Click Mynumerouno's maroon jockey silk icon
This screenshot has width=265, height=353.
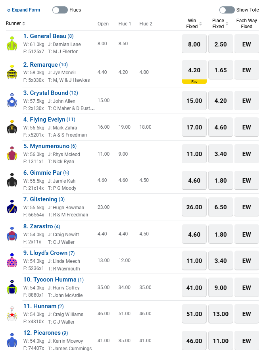pos(12,154)
